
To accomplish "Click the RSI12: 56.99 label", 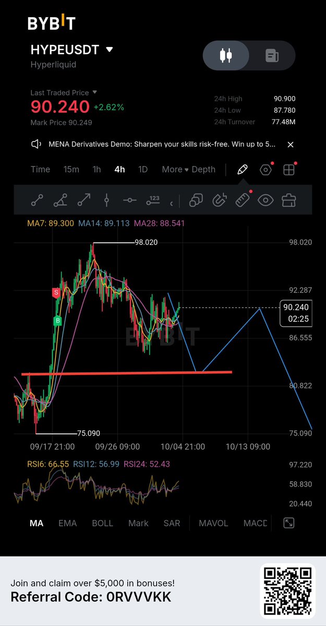I will click(x=96, y=464).
